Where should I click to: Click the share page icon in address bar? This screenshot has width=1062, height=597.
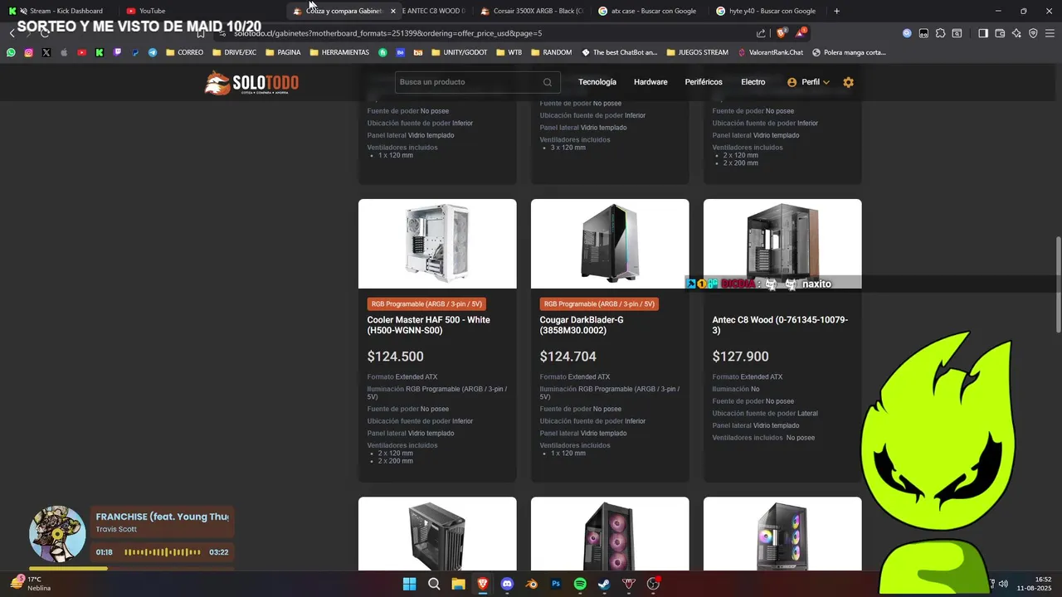click(x=761, y=33)
